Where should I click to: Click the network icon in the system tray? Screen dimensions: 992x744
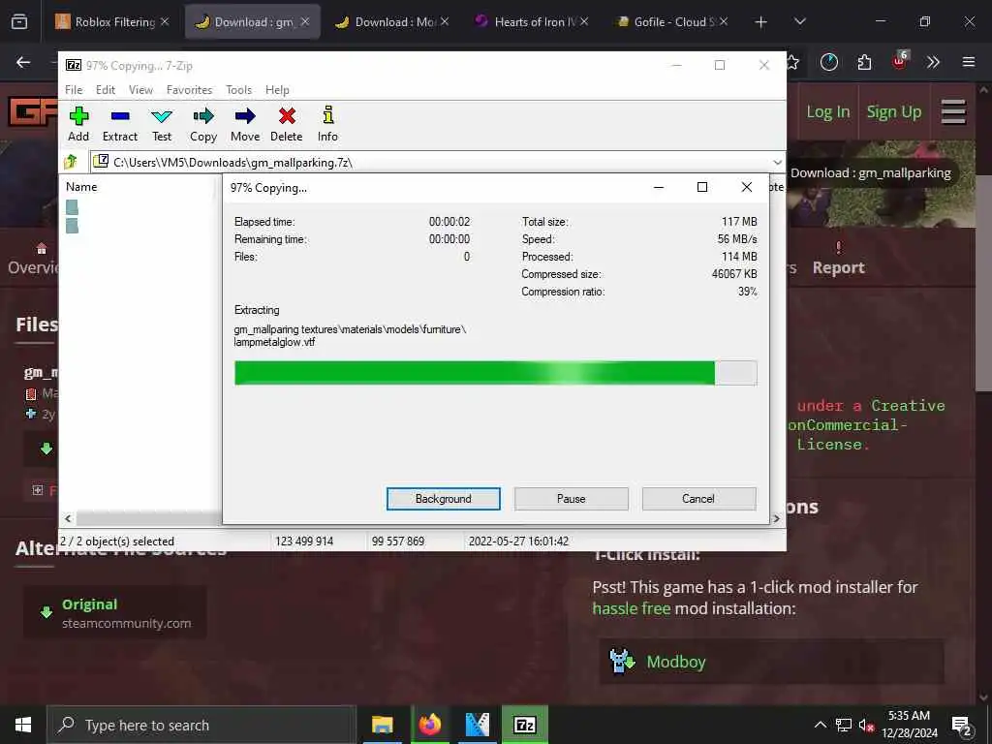tap(844, 725)
